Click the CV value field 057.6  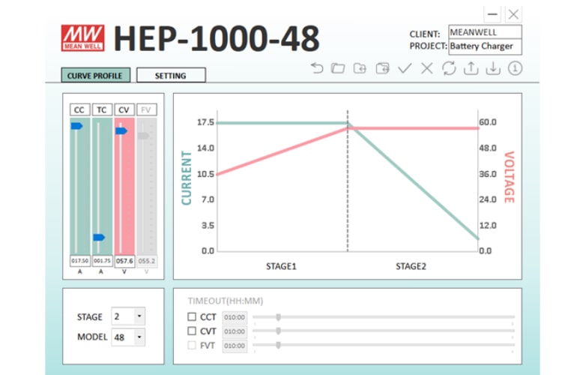tap(124, 261)
